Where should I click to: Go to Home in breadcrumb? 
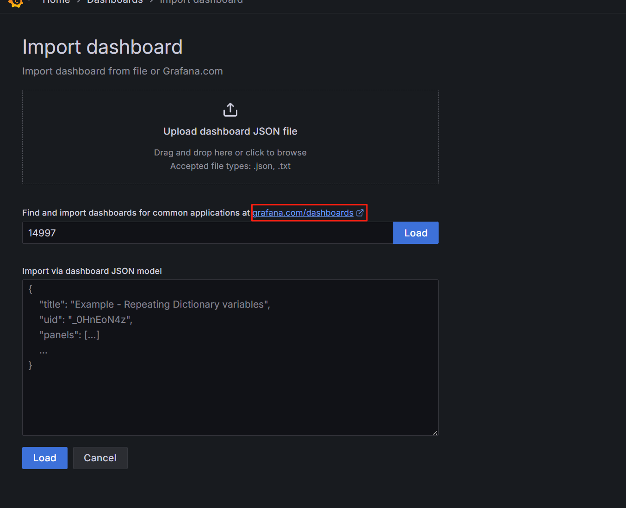pyautogui.click(x=56, y=2)
